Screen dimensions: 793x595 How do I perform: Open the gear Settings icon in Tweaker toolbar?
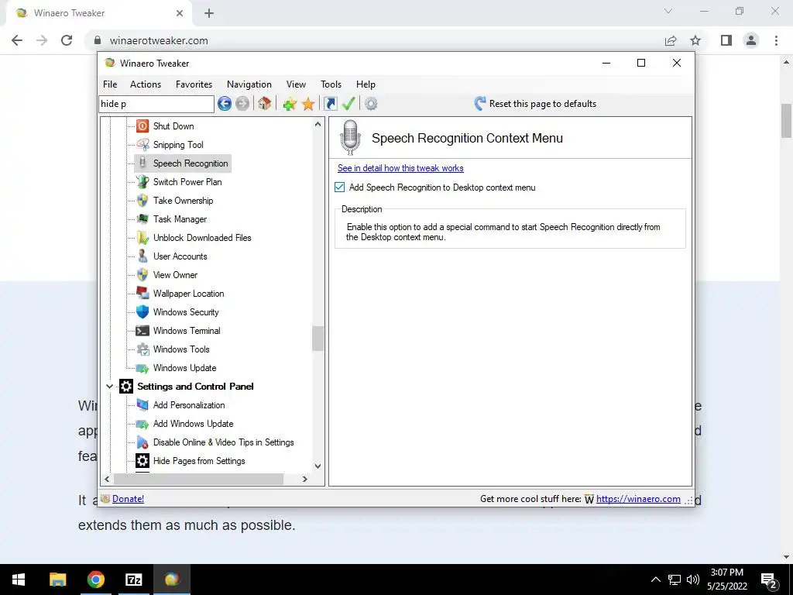pos(371,104)
